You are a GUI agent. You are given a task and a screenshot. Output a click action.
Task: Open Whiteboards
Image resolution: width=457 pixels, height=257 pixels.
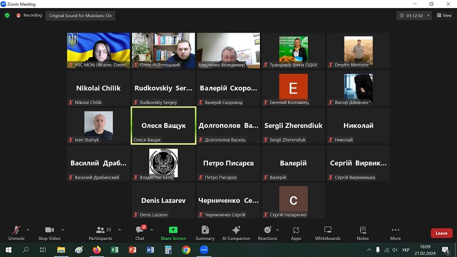327,232
